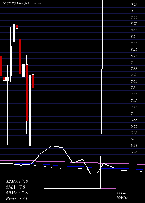The height and width of the screenshot is (203, 145).
Task: Click the 6.25 price axis label
Action: click(134, 152)
